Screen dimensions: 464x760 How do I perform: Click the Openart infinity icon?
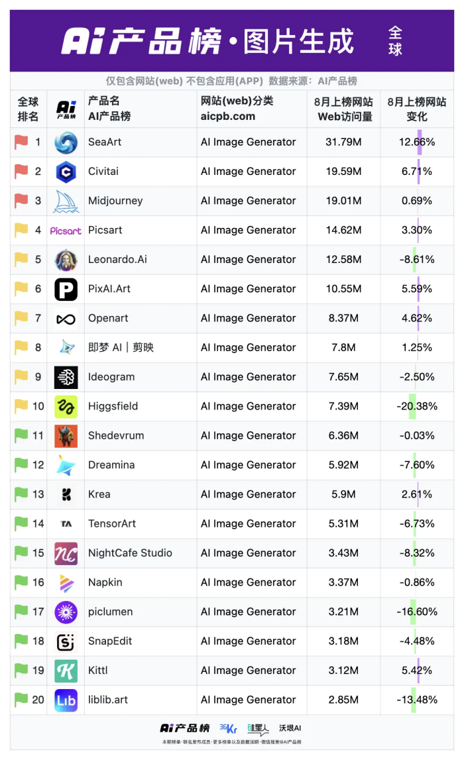66,319
